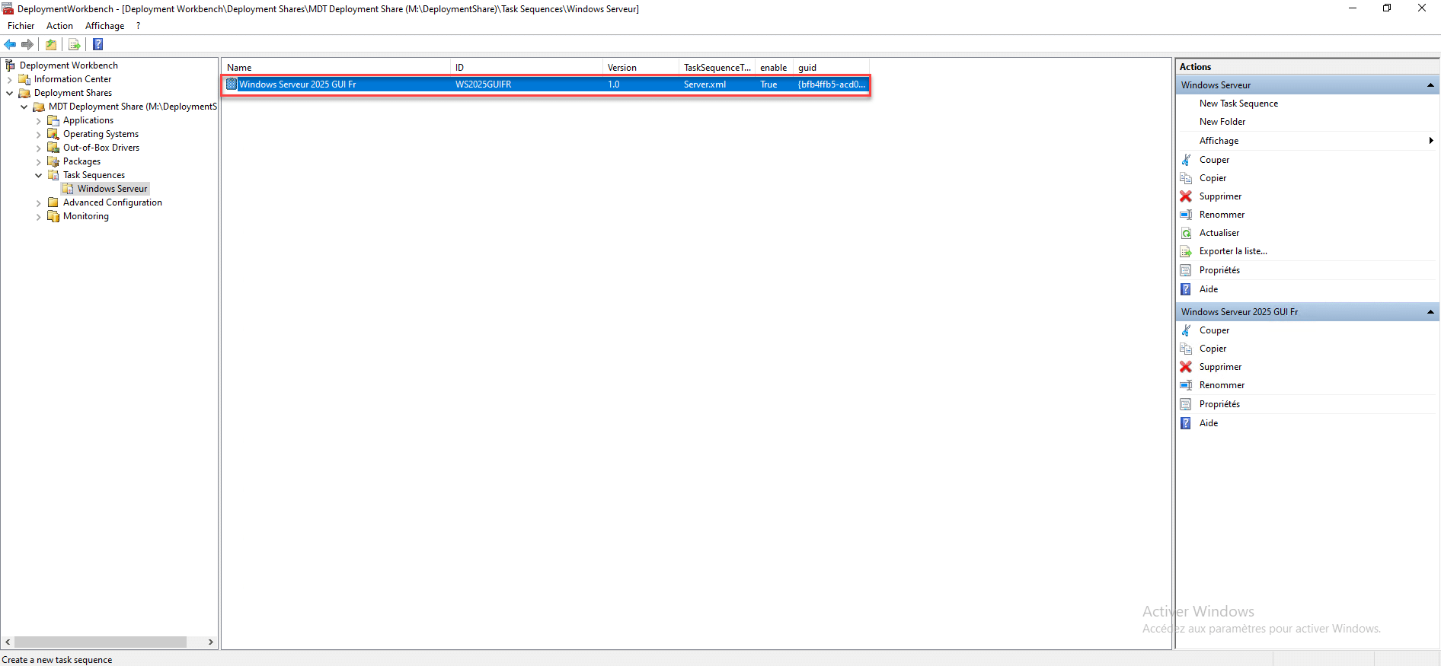Open the Fichier menu
Viewport: 1441px width, 666px height.
coord(21,26)
